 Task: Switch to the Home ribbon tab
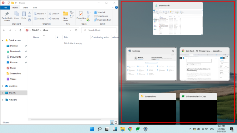(15, 7)
